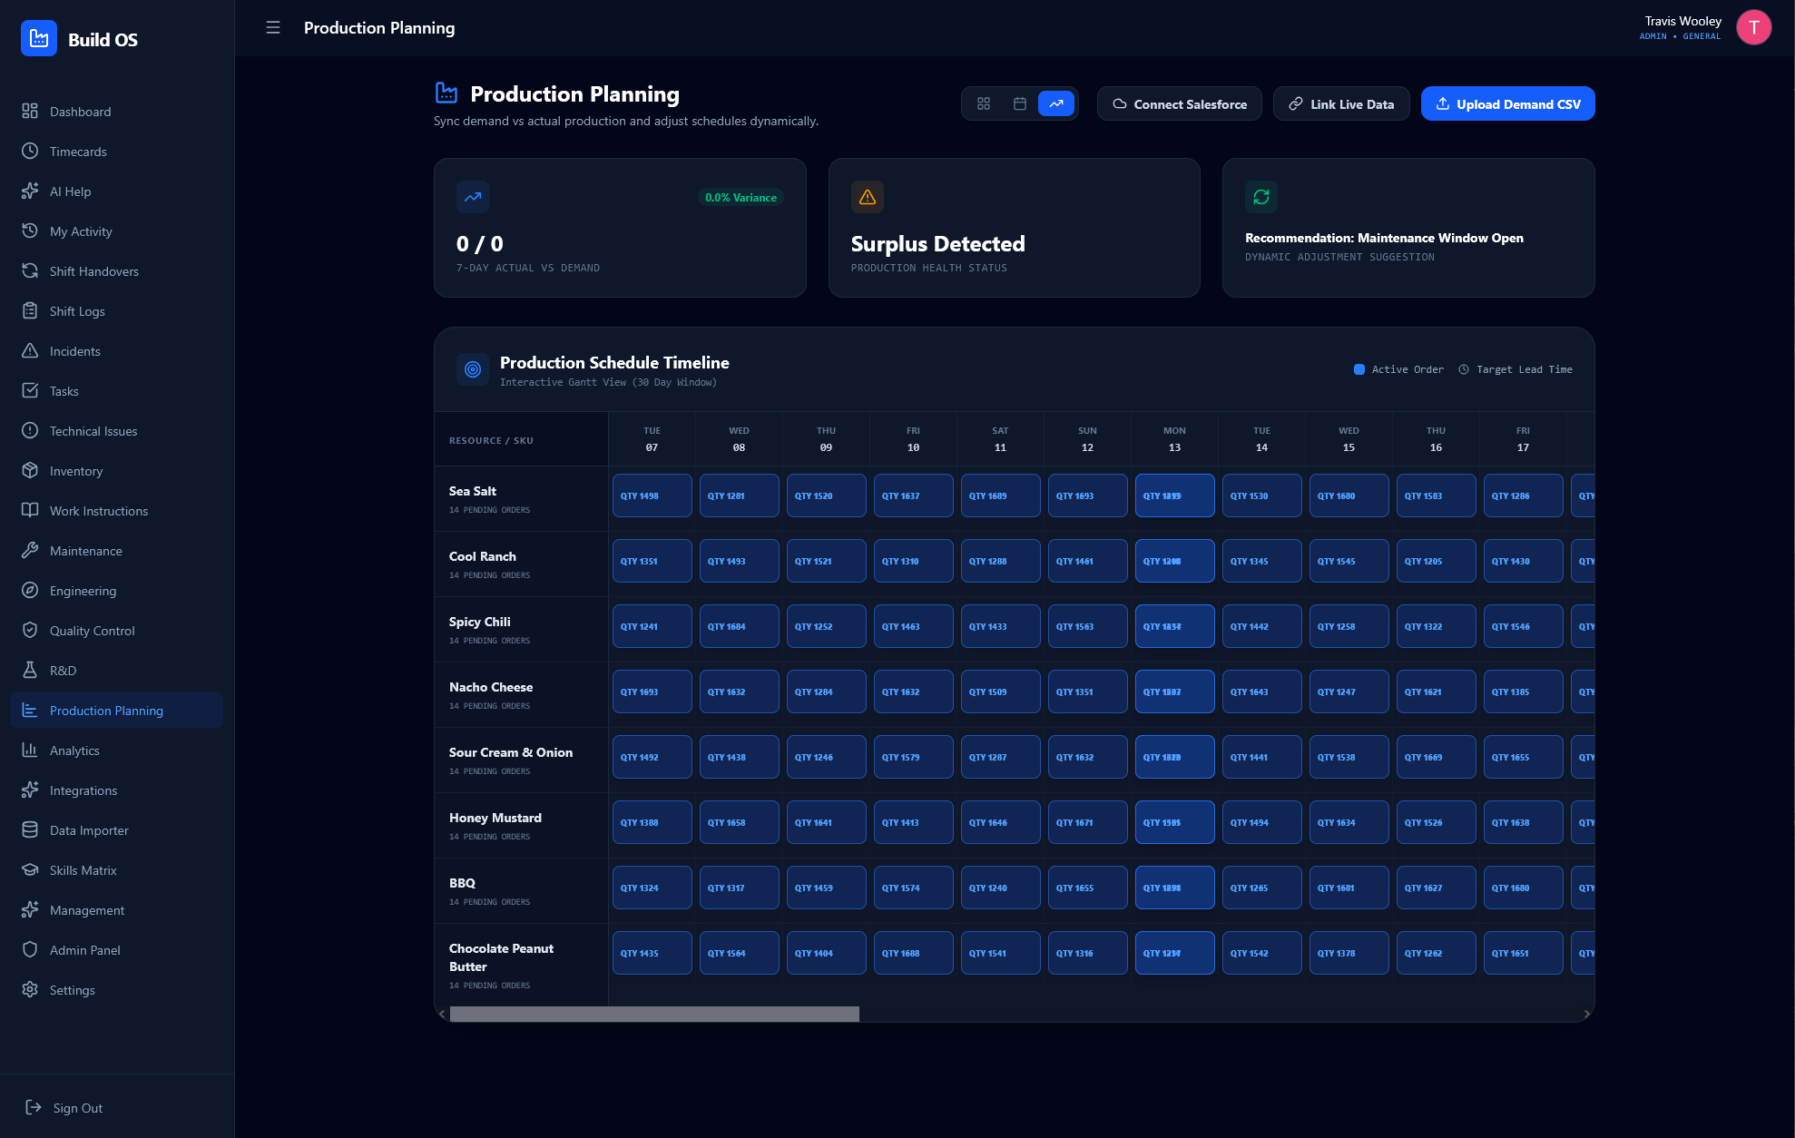Click Upload Demand CSV button
Screen dimensions: 1795x1138
pos(1507,103)
